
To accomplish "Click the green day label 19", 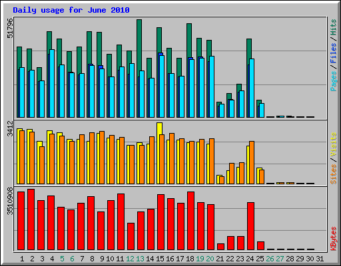I will click(x=200, y=259).
